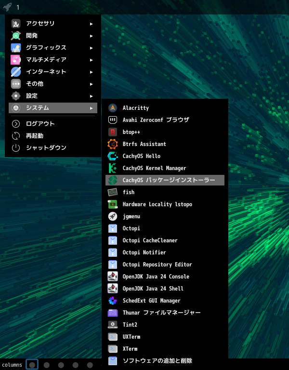289x370 pixels.
Task: Launch CachyOS パッケージインストーラー
Action: point(165,180)
